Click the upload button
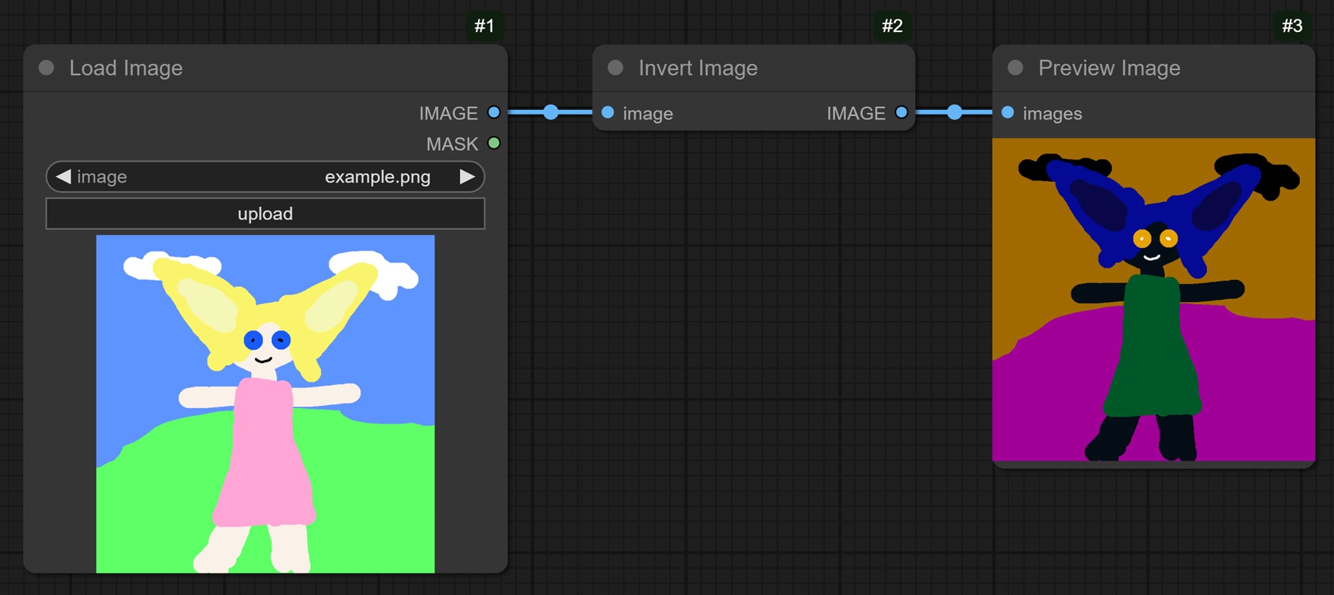 [x=265, y=214]
